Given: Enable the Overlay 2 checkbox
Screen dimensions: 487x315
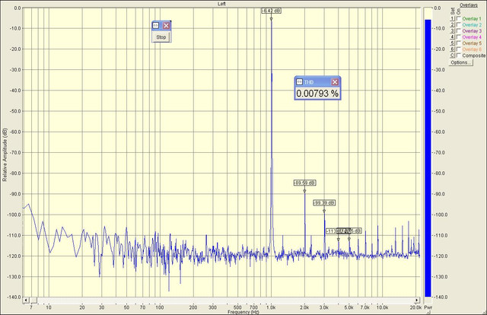Looking at the screenshot, I should 458,24.
